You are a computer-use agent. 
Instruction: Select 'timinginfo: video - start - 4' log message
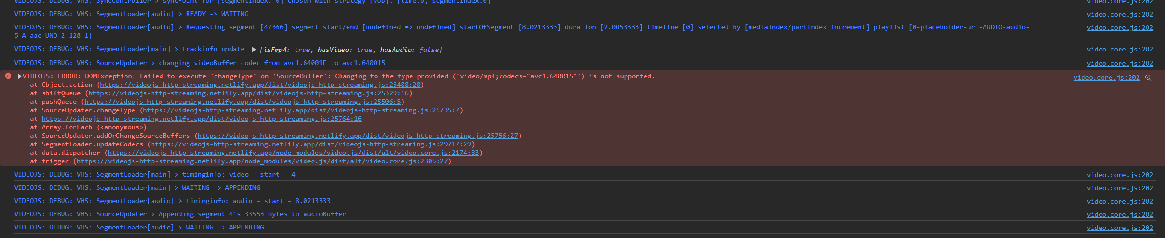click(x=154, y=175)
